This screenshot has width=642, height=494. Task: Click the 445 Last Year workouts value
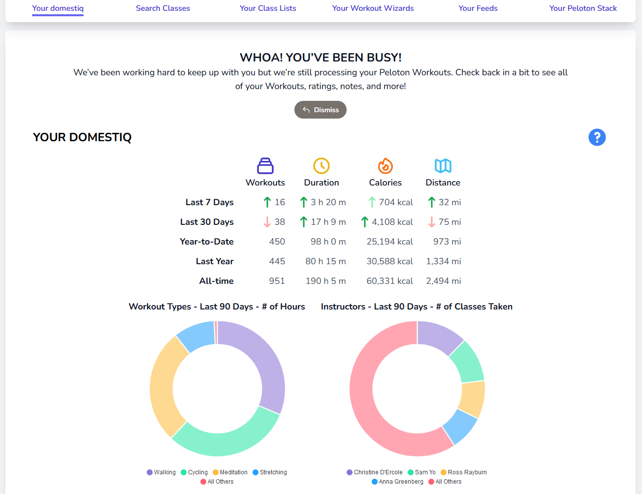click(277, 261)
